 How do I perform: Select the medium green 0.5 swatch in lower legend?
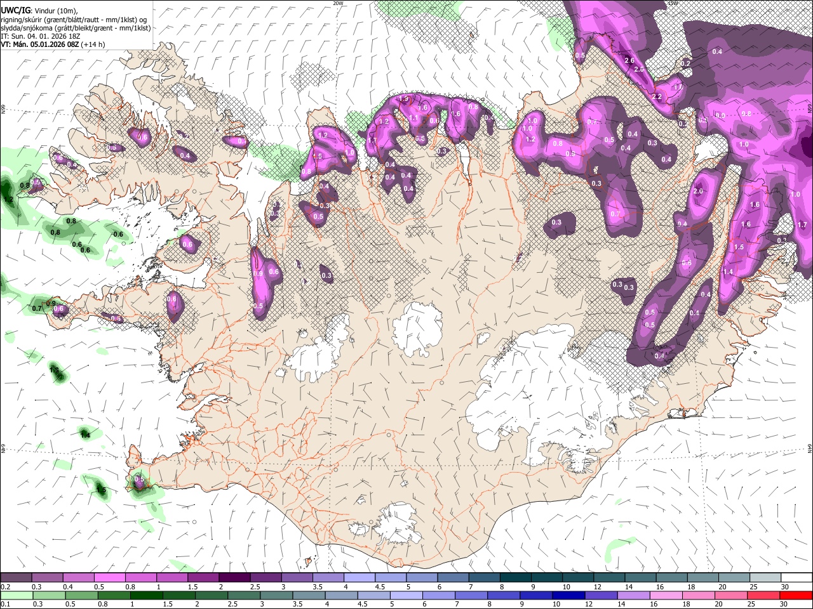(x=81, y=595)
